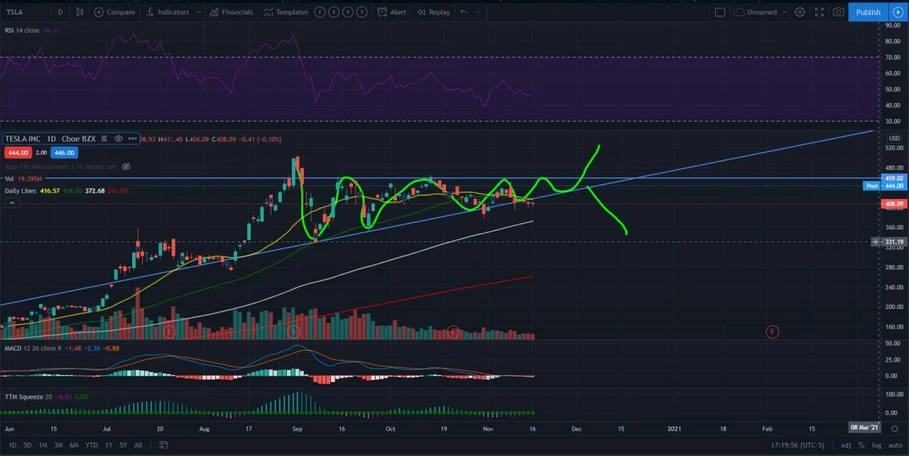Show the hidden Auto Fib Retracement indicator
Image resolution: width=909 pixels, height=456 pixels.
(x=126, y=166)
